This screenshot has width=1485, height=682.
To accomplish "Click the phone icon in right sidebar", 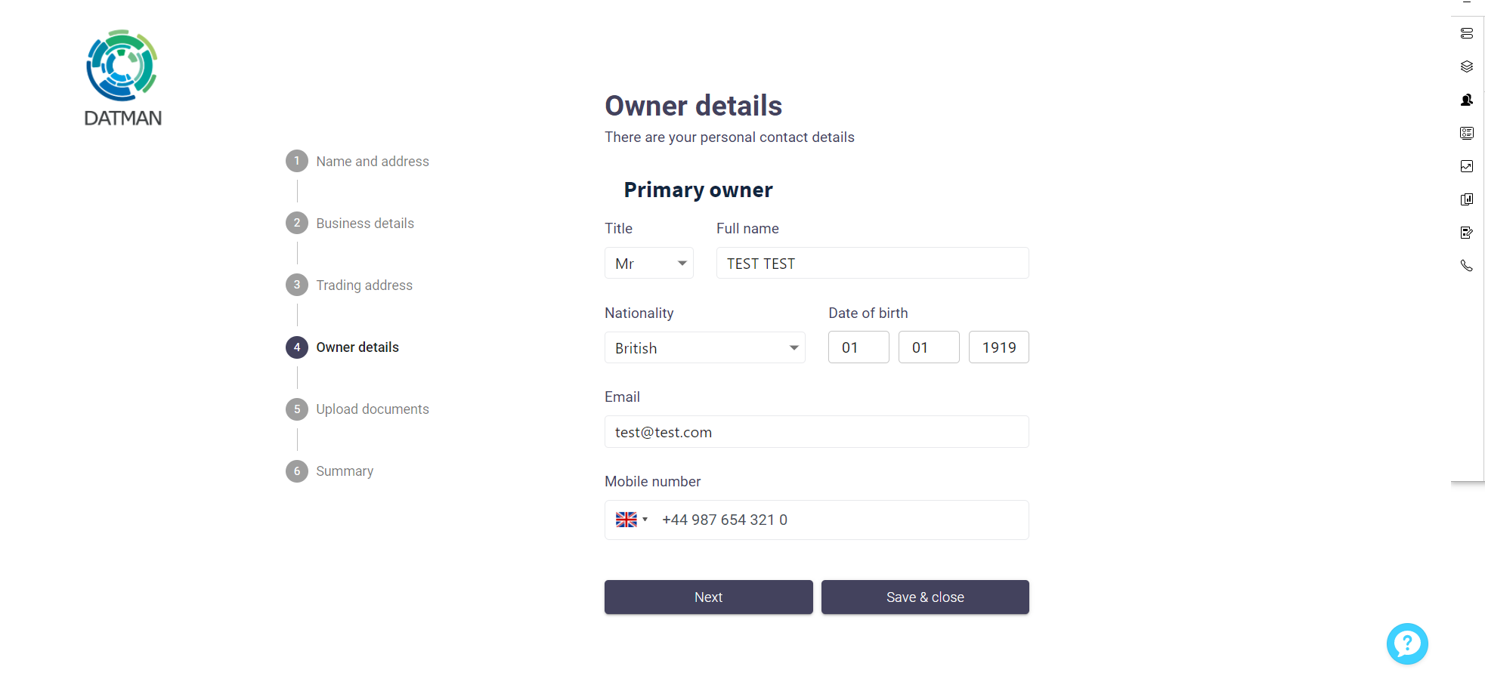I will pyautogui.click(x=1467, y=266).
